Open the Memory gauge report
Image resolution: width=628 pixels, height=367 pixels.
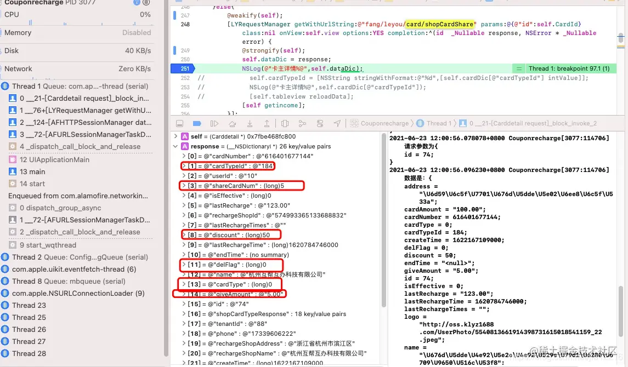pyautogui.click(x=77, y=33)
